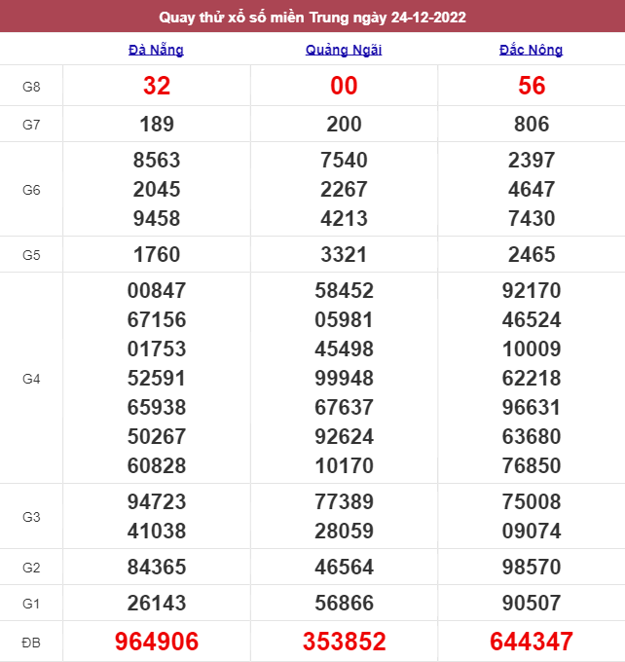Click the ĐB special prize row label

coord(31,642)
